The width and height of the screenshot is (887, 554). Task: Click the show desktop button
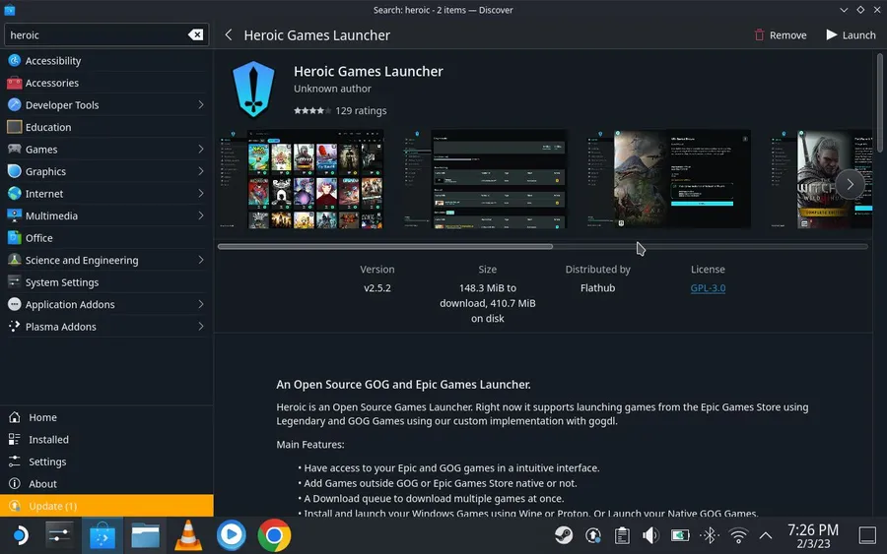pos(867,534)
